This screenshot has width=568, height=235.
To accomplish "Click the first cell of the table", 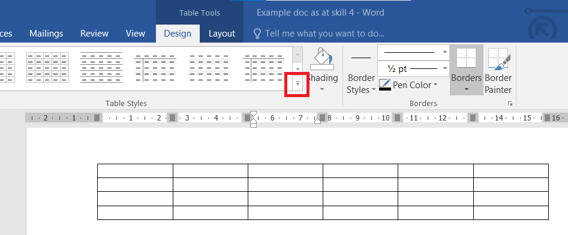I will pos(135,170).
